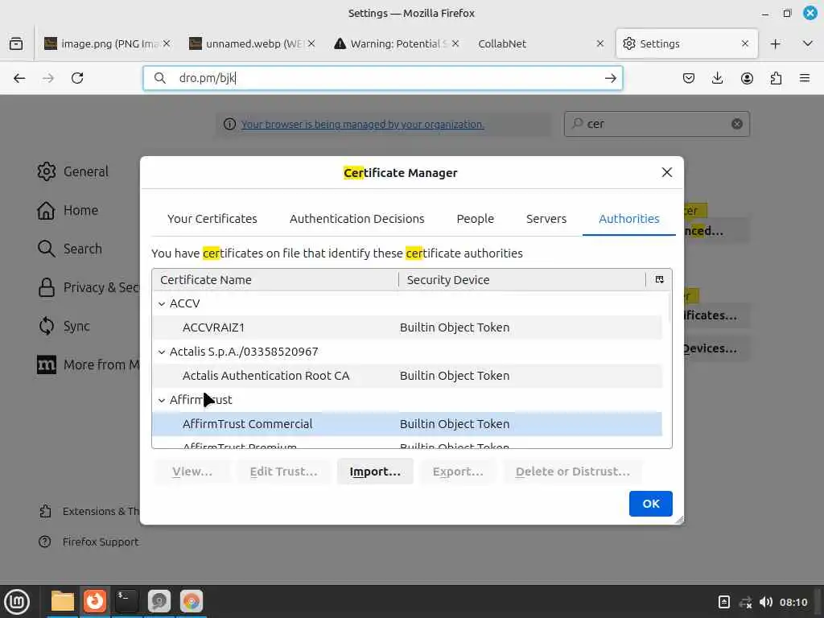Open the browser managed by organization link

(x=363, y=125)
